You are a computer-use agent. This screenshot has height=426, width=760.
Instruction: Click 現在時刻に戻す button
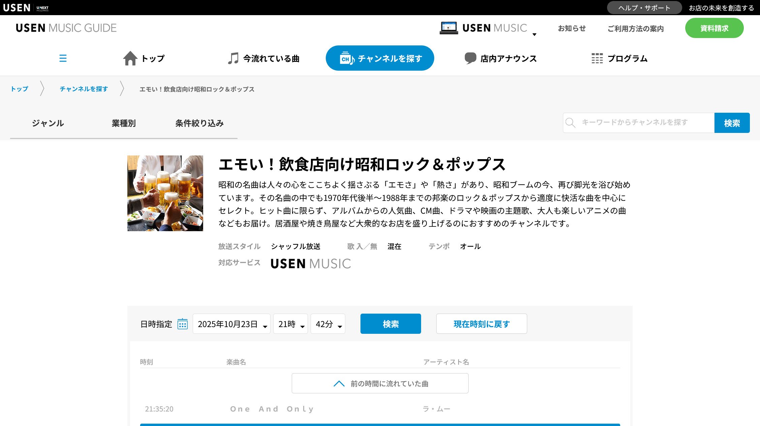(481, 324)
